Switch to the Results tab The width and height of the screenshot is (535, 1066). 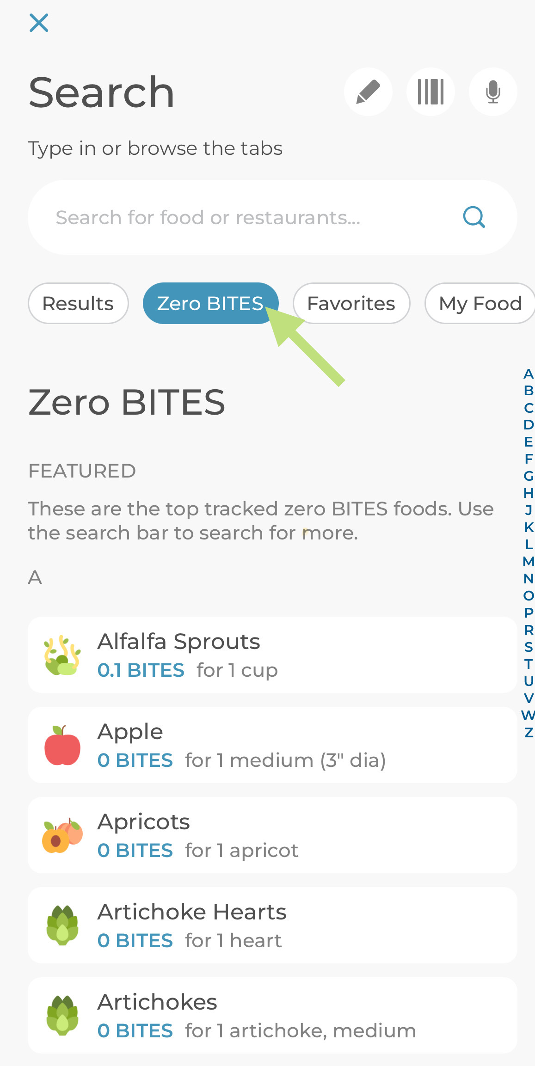[78, 303]
